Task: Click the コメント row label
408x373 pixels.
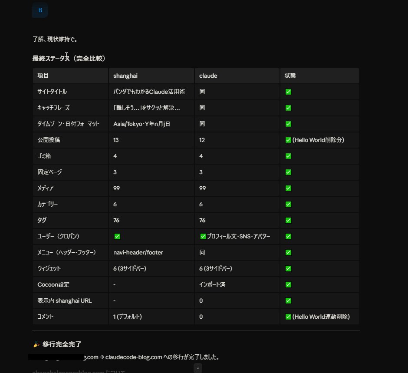Action: (46, 317)
